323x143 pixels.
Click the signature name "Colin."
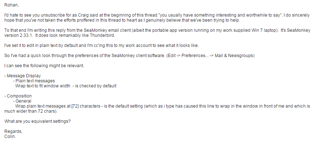click(x=10, y=136)
